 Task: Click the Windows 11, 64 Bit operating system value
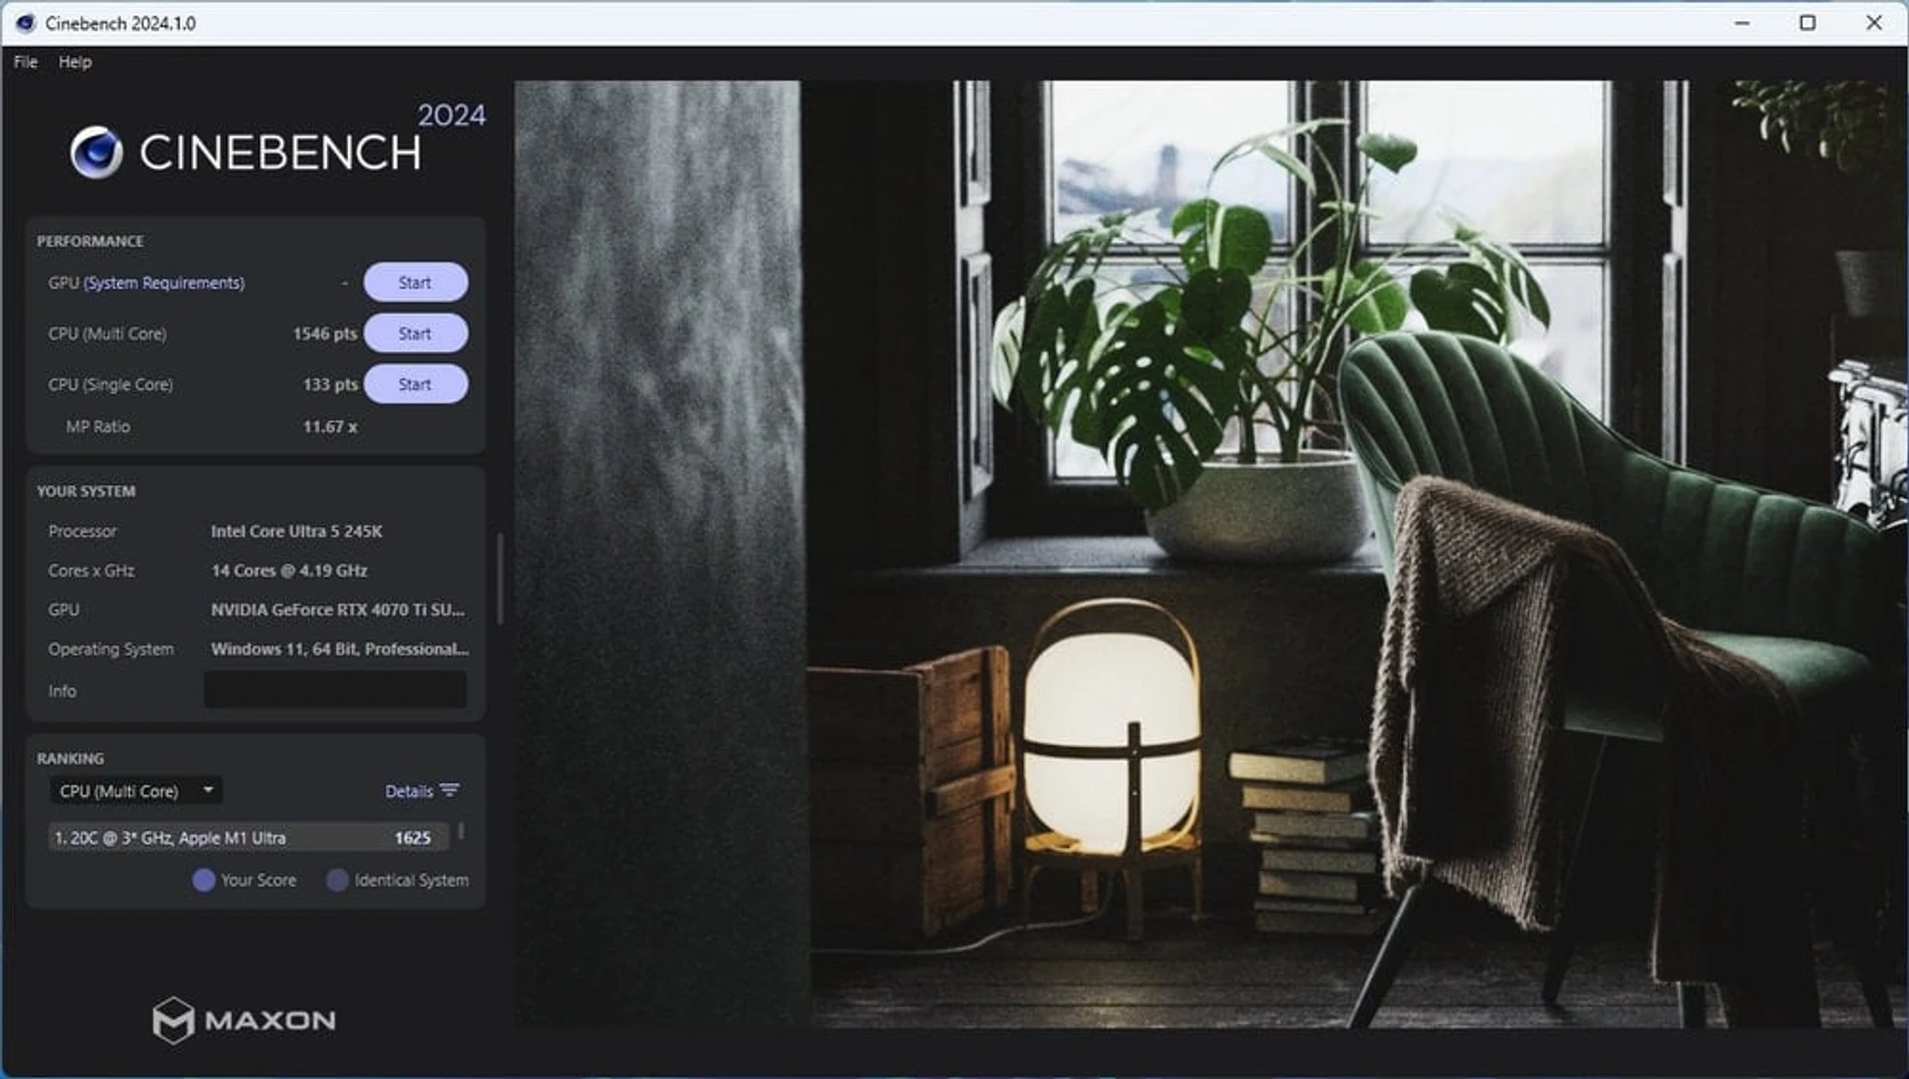339,649
